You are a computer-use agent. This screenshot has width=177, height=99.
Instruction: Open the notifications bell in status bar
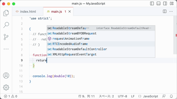click(171, 96)
